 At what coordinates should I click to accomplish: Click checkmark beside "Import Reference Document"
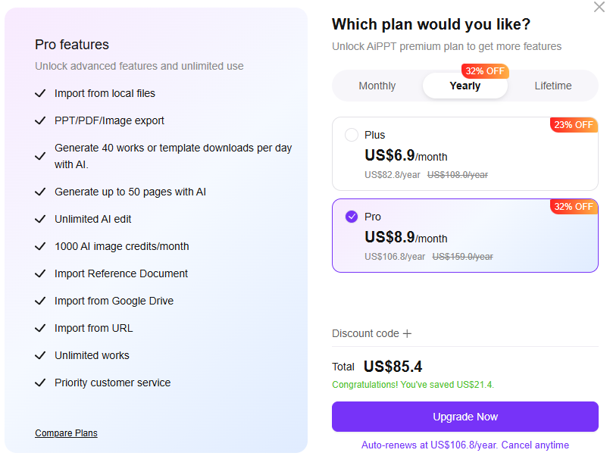[40, 273]
